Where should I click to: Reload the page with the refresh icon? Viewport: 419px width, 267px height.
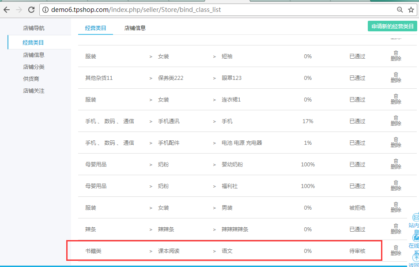(31, 9)
